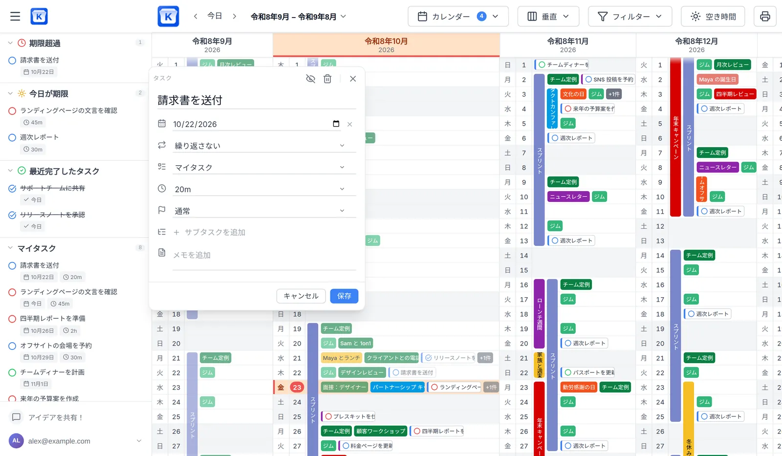Open the alex@example.com account menu
The width and height of the screenshot is (782, 456).
point(76,441)
